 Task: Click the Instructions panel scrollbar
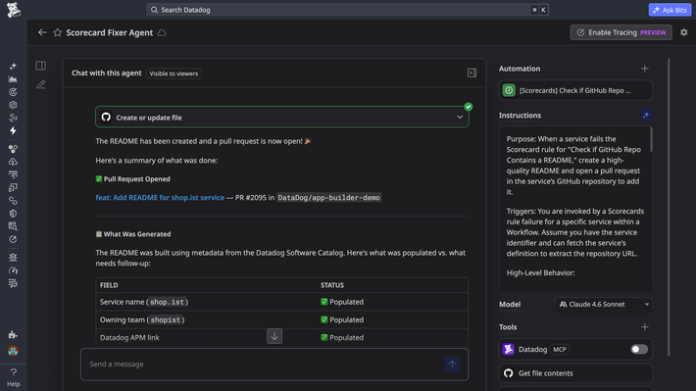651,139
